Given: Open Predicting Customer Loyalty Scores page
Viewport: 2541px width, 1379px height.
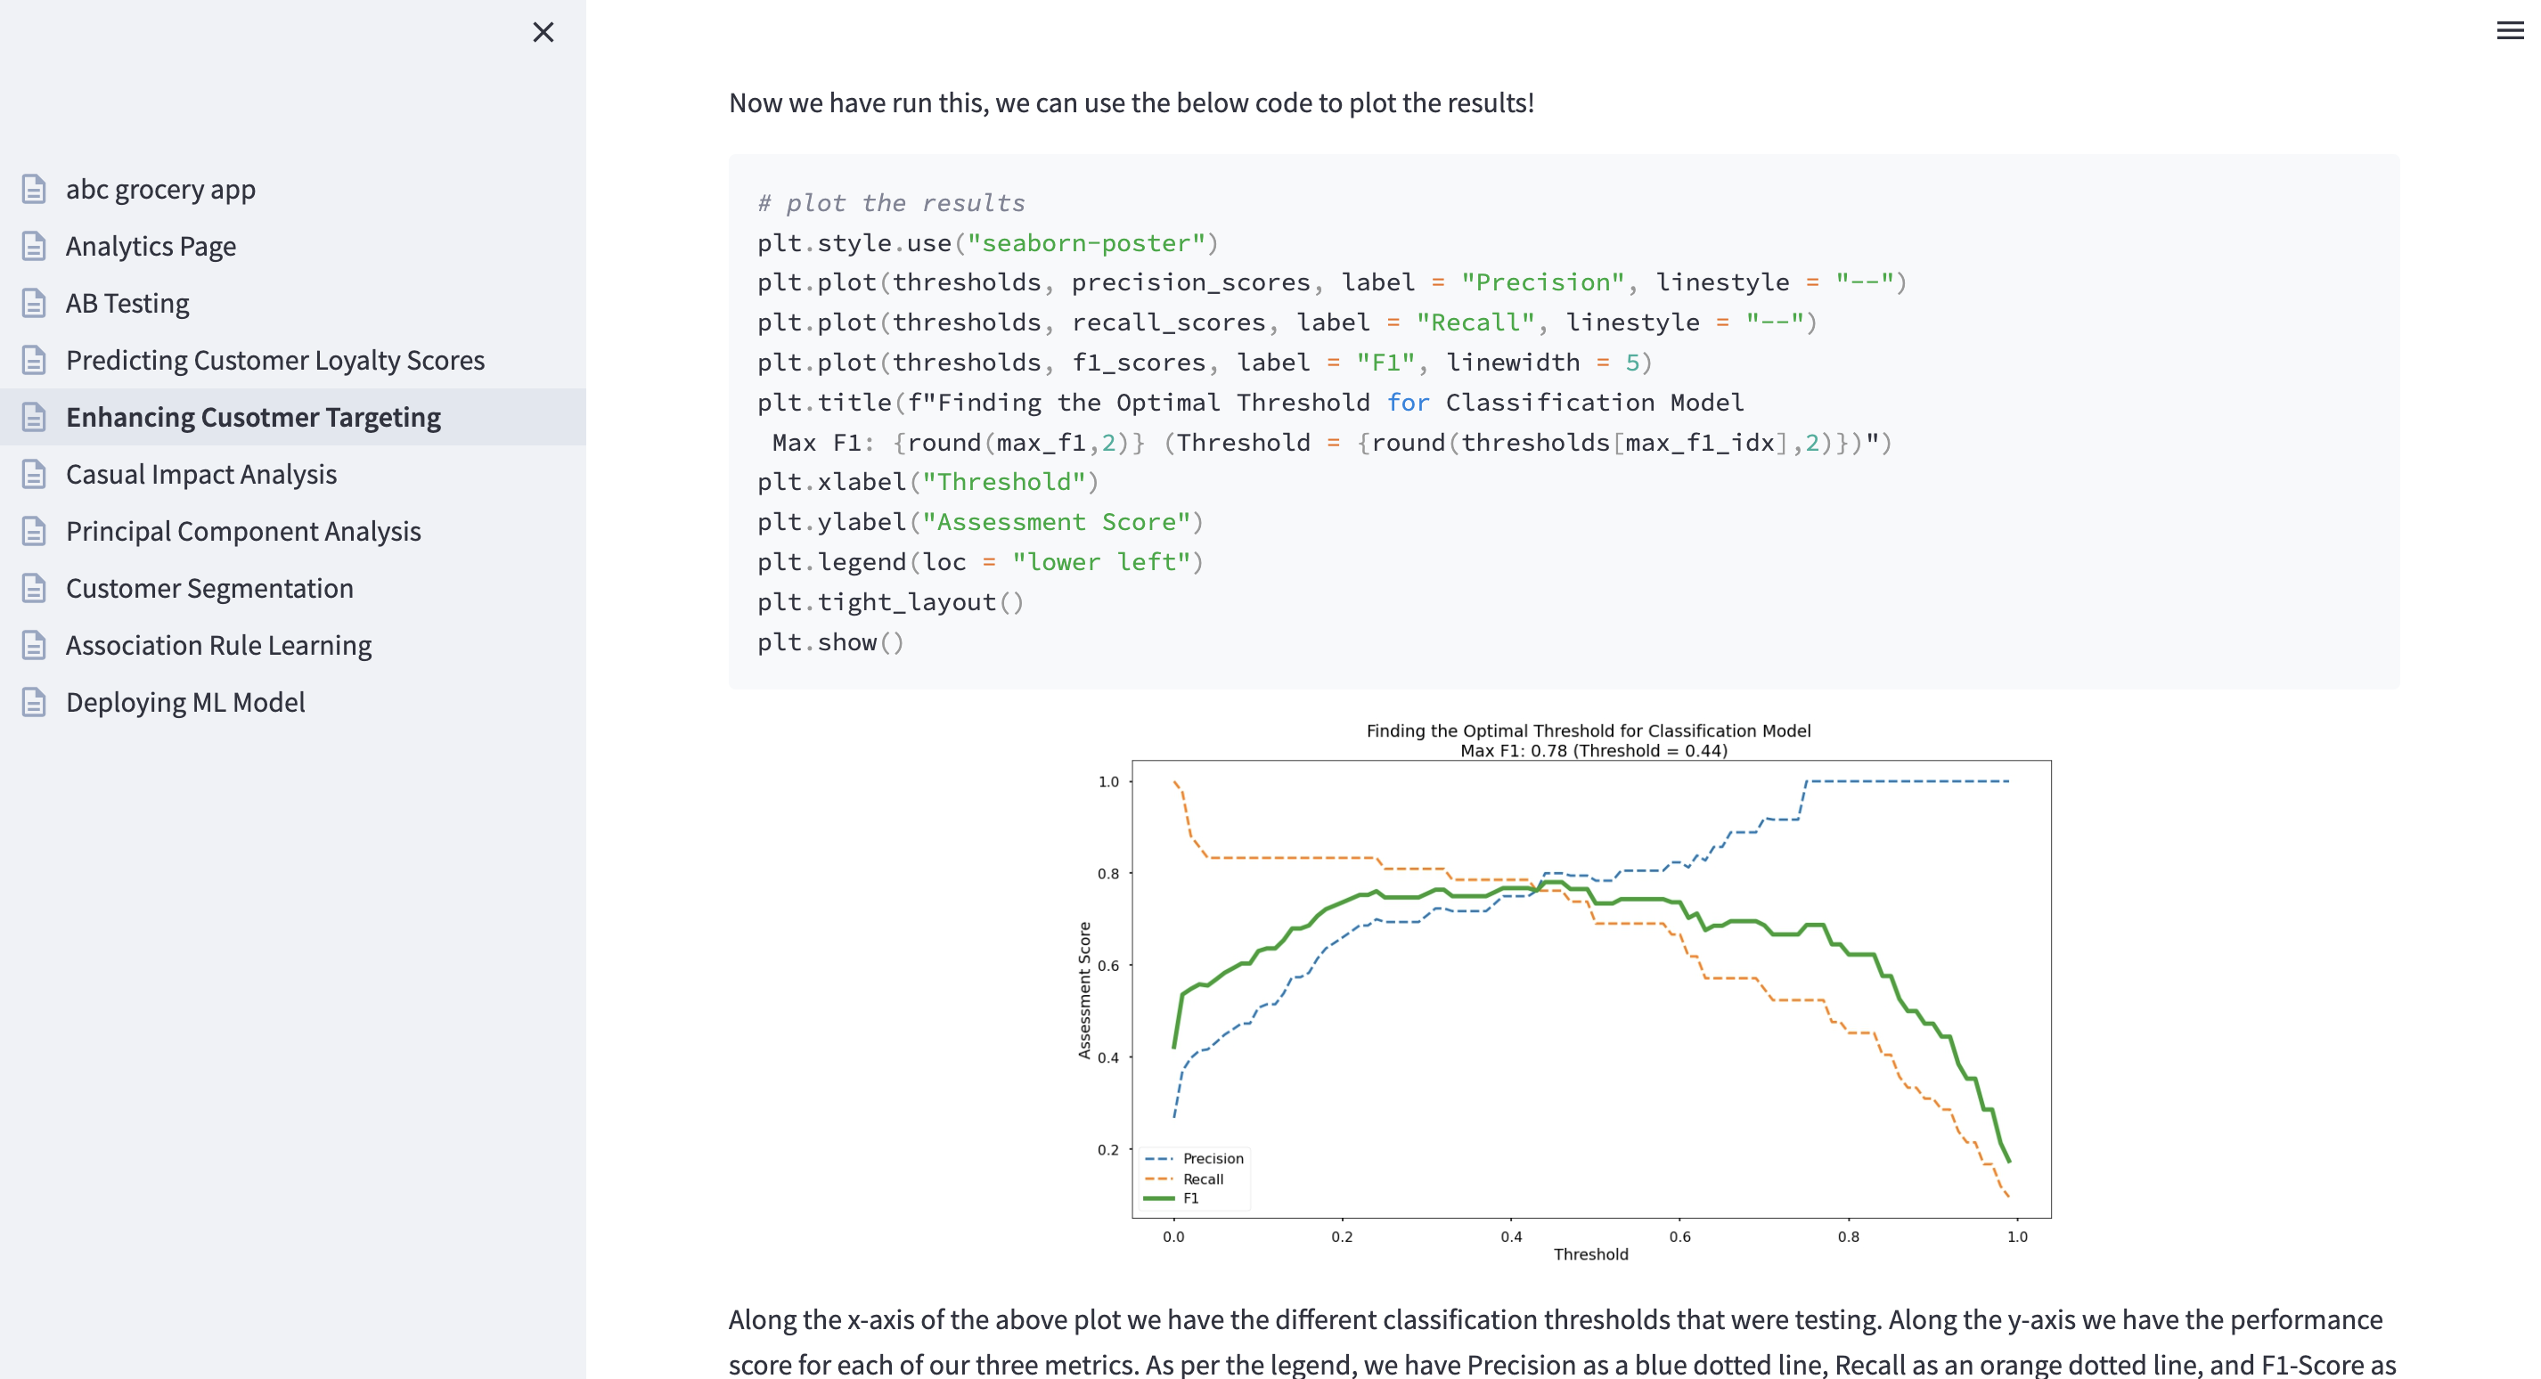Looking at the screenshot, I should (x=275, y=360).
